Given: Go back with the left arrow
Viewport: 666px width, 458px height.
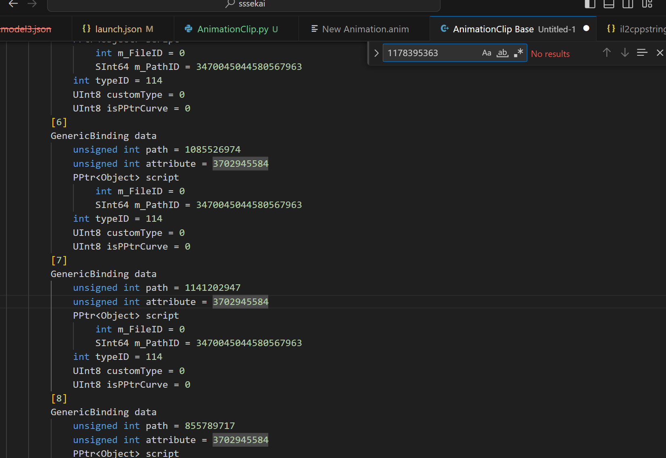Looking at the screenshot, I should pos(13,4).
